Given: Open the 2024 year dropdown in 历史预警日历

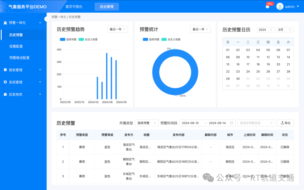Looking at the screenshot, I should (266, 29).
